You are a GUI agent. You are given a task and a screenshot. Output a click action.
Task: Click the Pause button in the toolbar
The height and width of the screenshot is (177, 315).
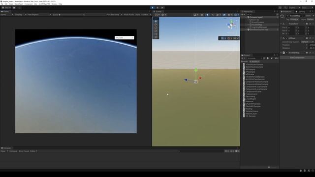(157, 8)
